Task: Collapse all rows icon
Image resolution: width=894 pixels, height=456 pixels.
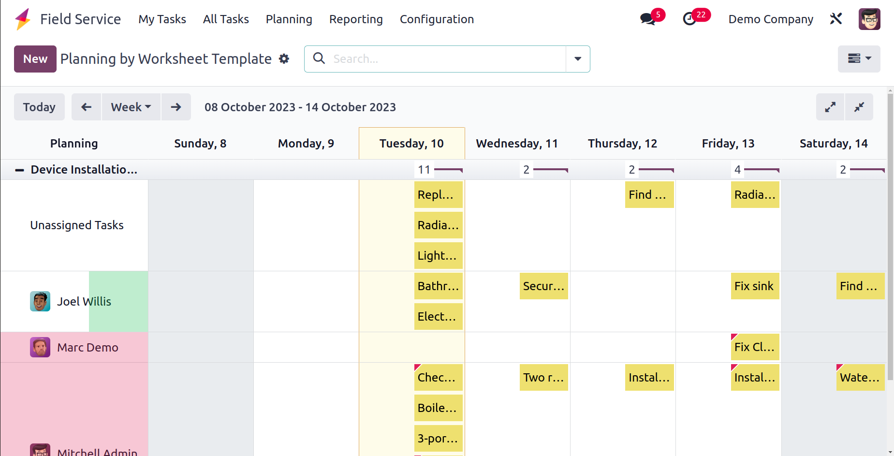Action: point(859,107)
